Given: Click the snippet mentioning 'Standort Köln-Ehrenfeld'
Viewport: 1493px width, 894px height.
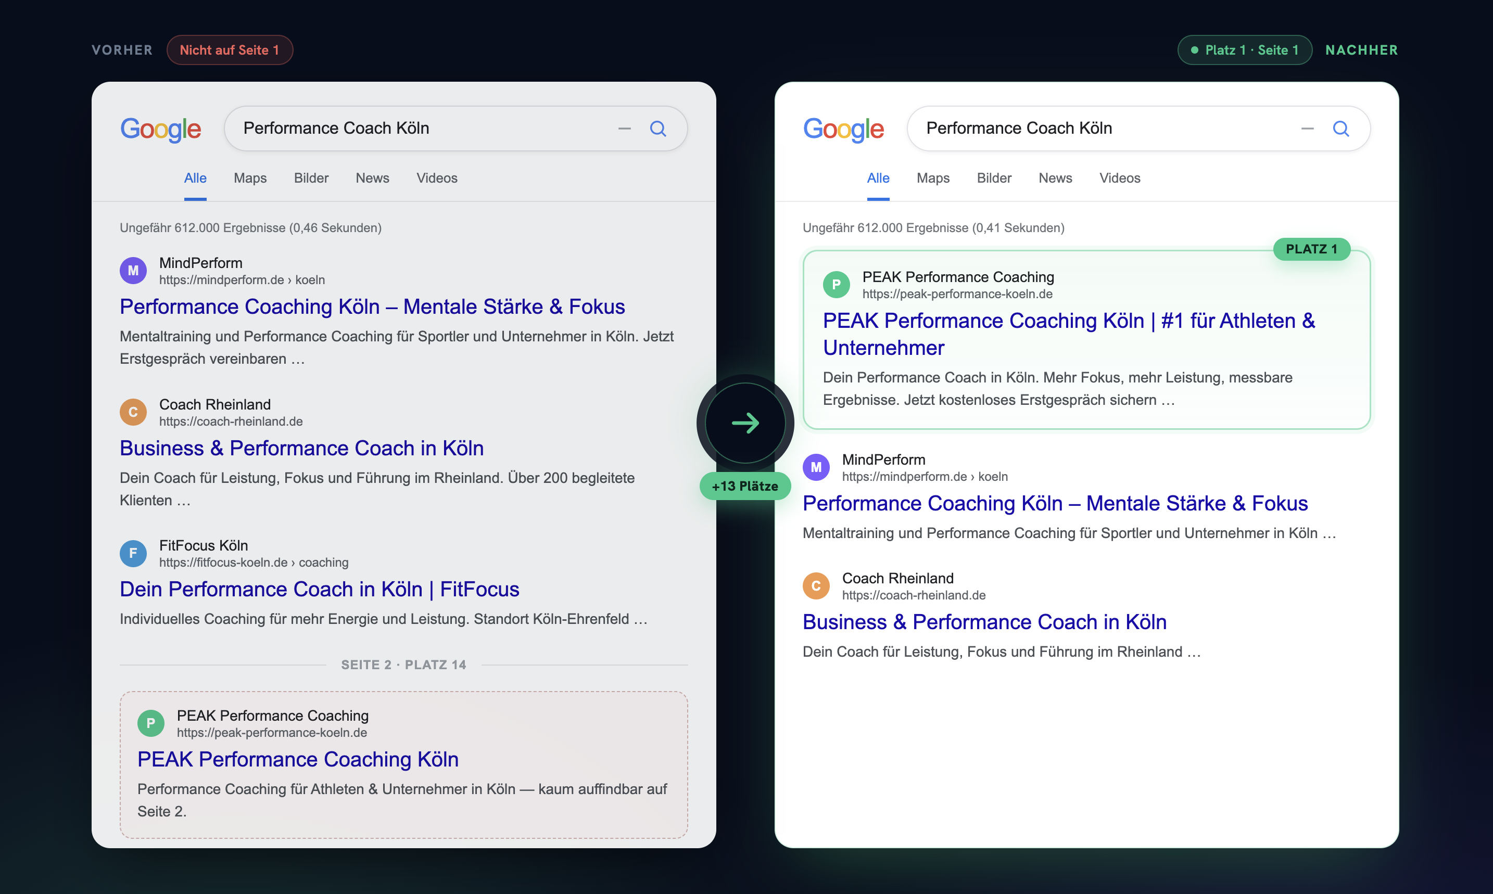Looking at the screenshot, I should (x=384, y=619).
